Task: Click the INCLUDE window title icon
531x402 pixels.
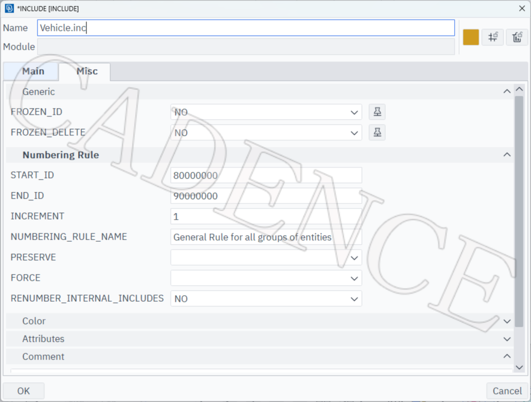Action: coord(9,8)
